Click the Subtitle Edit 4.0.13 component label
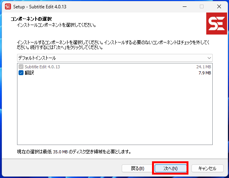Viewport: 229px width, 178px height. 42,67
